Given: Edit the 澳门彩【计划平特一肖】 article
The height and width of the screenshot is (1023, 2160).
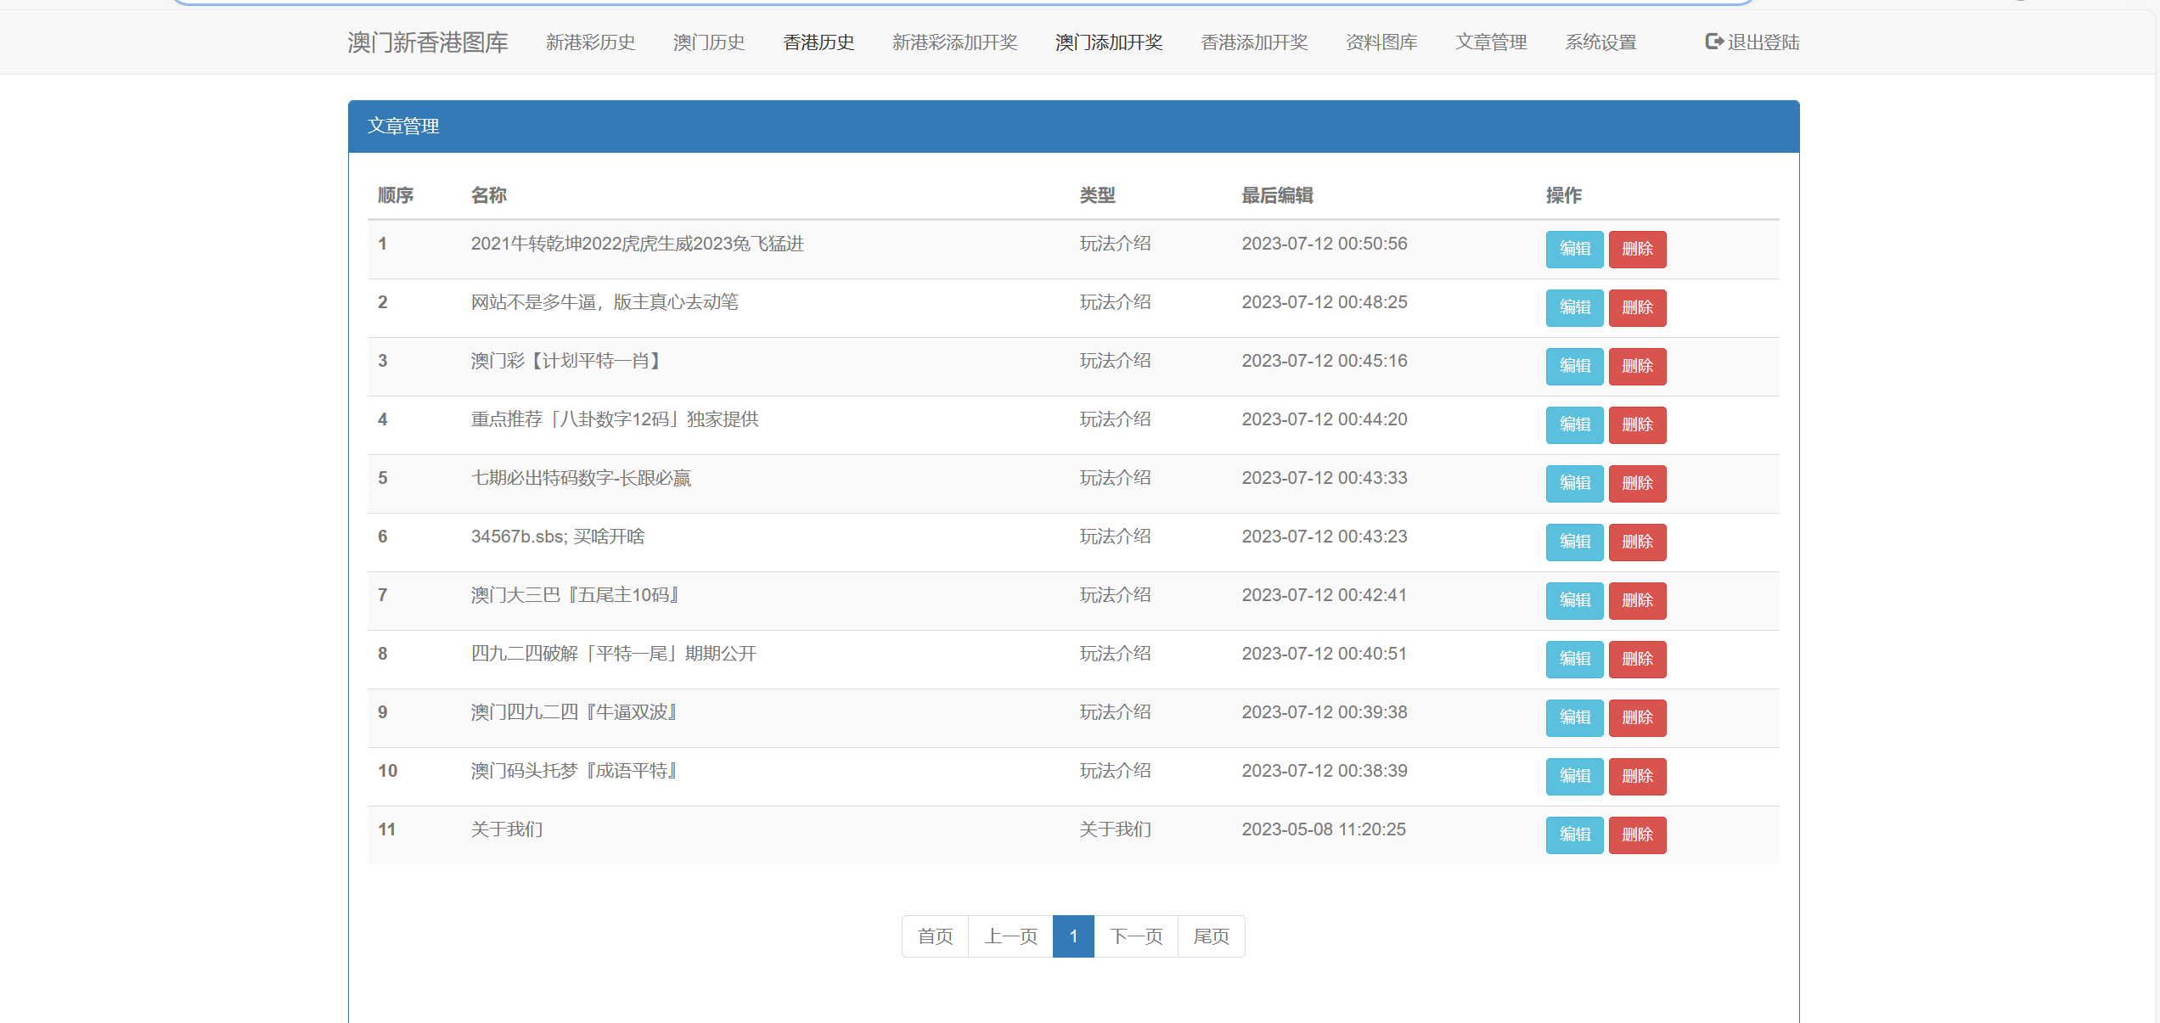Looking at the screenshot, I should pyautogui.click(x=1573, y=366).
